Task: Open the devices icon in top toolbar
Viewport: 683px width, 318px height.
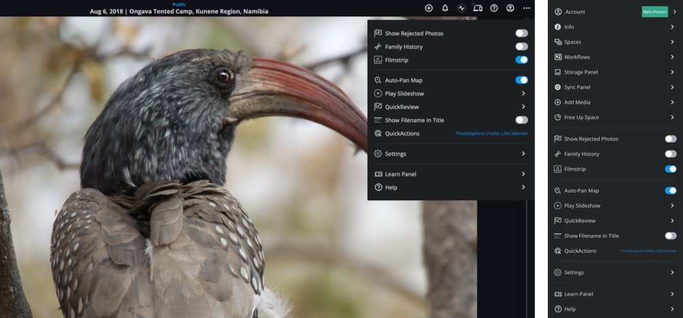Action: [477, 7]
